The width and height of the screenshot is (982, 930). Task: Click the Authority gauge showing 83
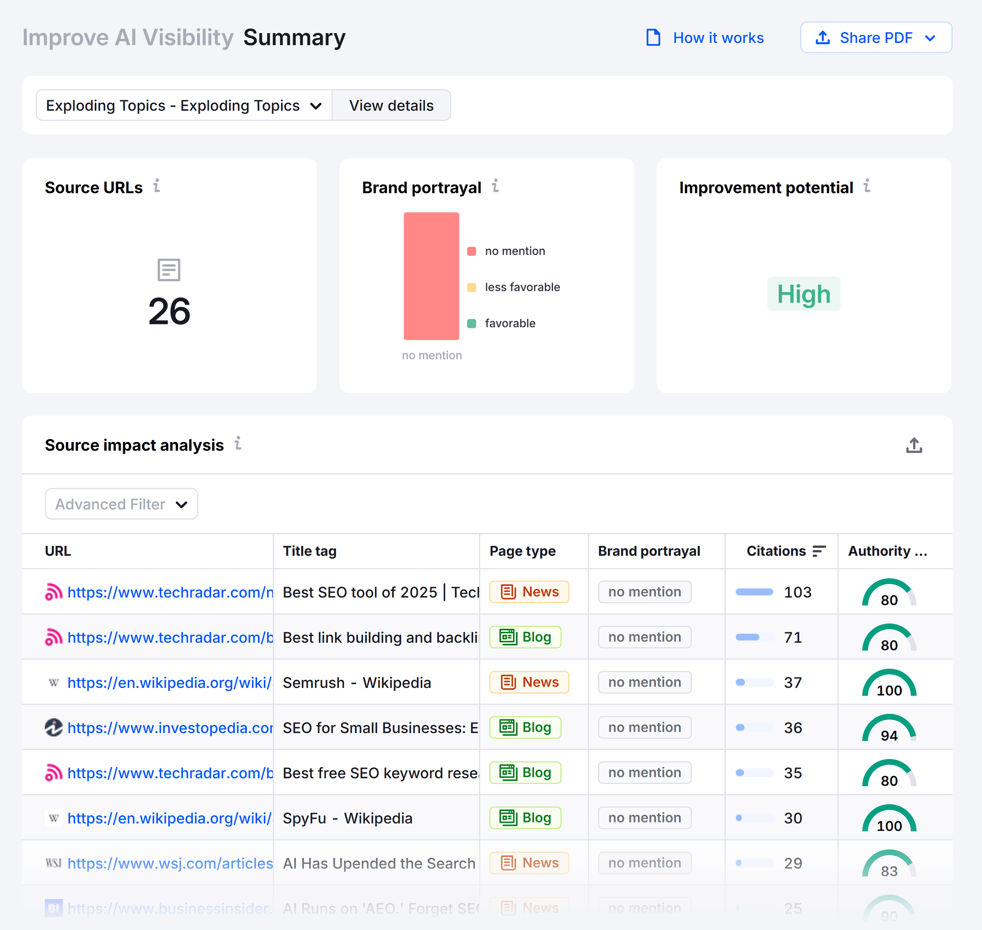pyautogui.click(x=889, y=863)
